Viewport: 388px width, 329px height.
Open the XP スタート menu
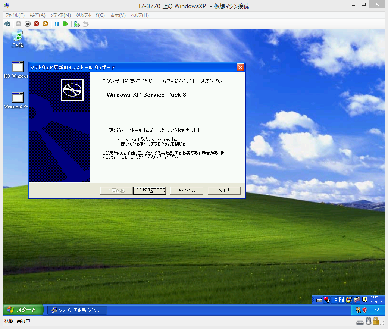(x=23, y=310)
